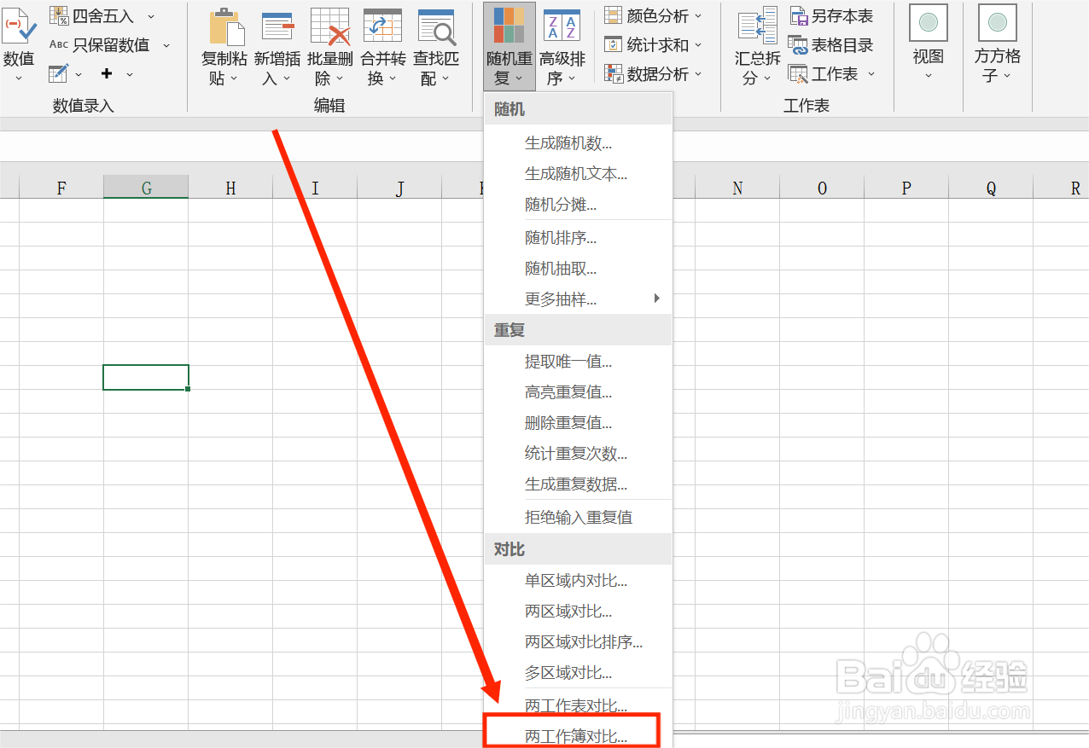Click the 工作表 sheet icon
This screenshot has height=748, width=1089.
799,73
